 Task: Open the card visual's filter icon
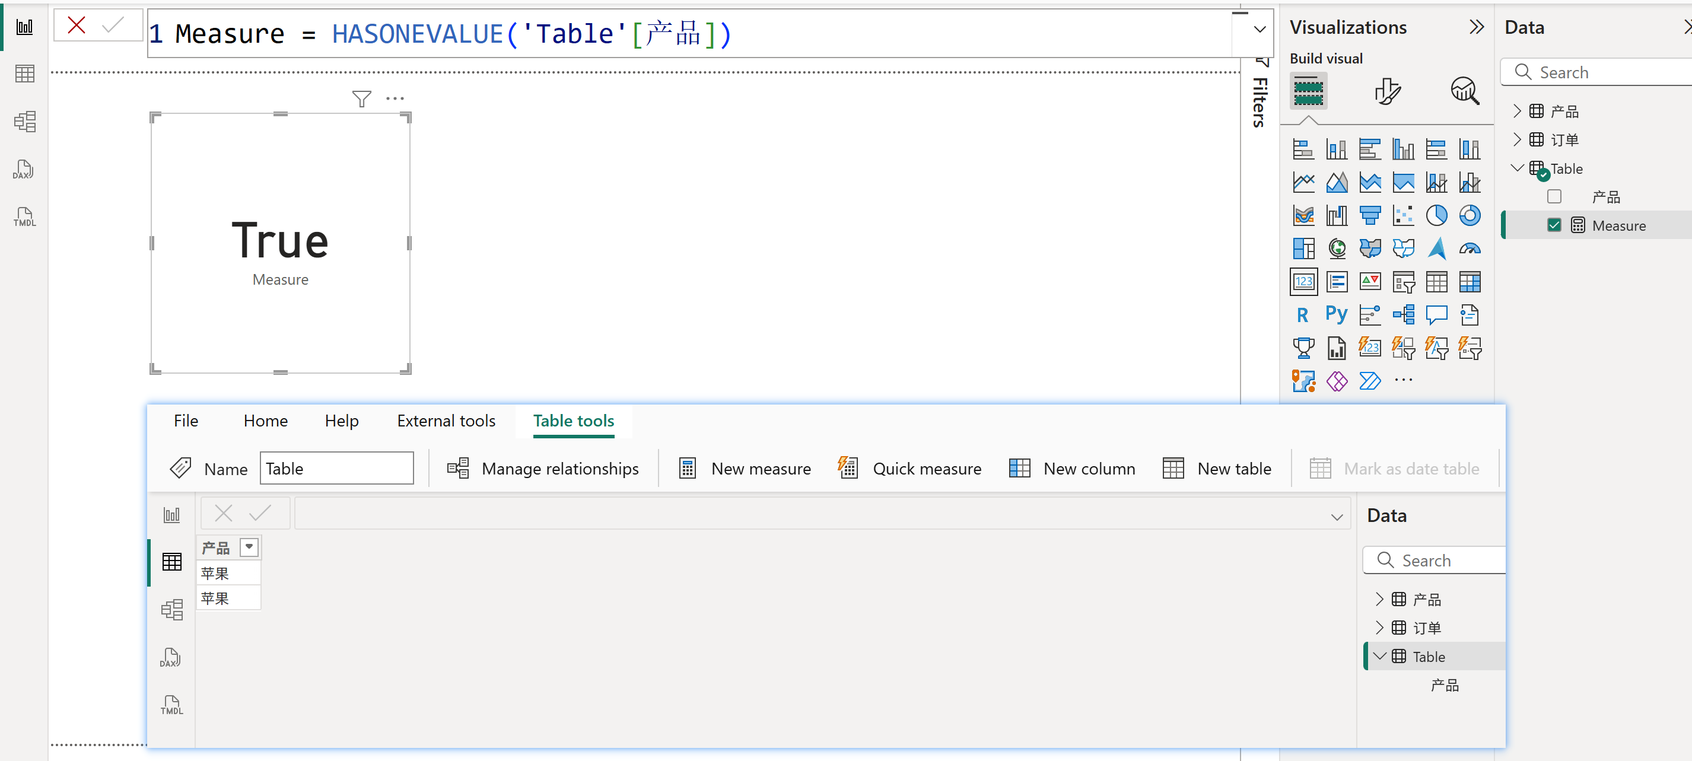(361, 98)
